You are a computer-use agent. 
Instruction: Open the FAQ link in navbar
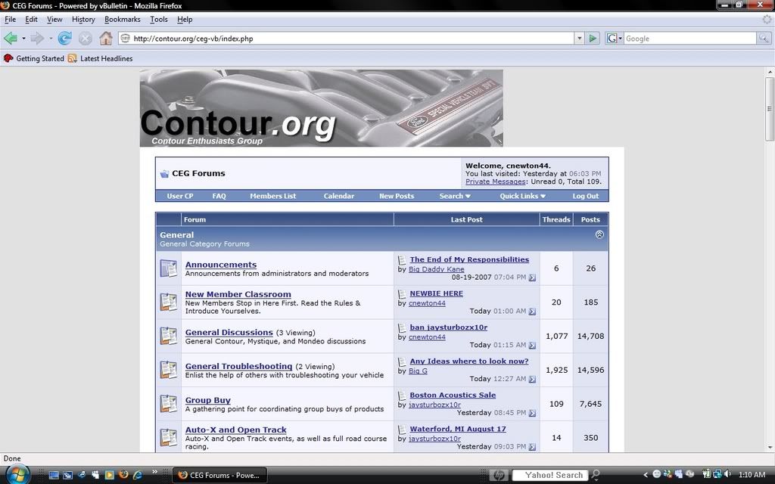click(x=219, y=196)
